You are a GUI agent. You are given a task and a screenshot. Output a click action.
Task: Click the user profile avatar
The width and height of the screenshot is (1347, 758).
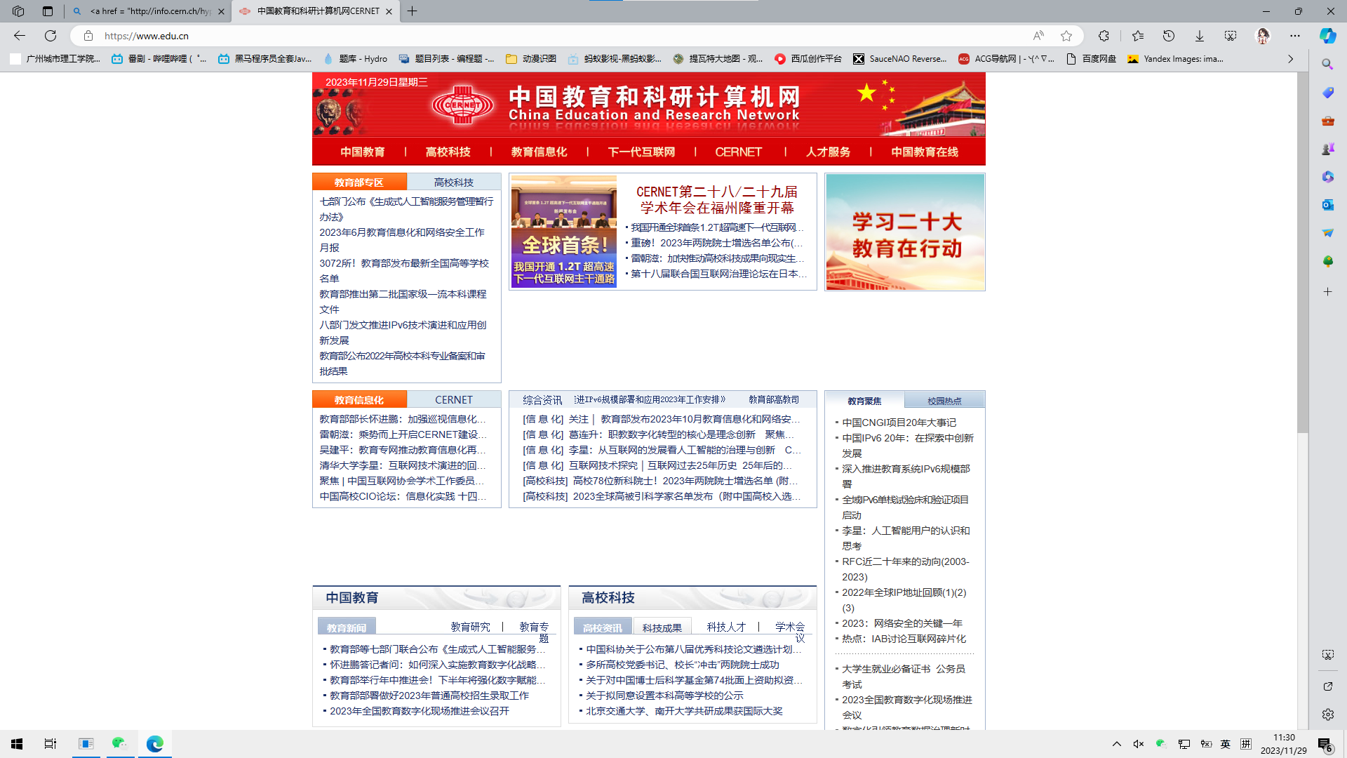(1263, 36)
